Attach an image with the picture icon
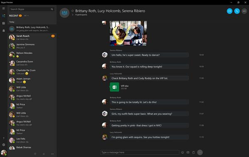This screenshot has width=249, height=157. point(188,152)
